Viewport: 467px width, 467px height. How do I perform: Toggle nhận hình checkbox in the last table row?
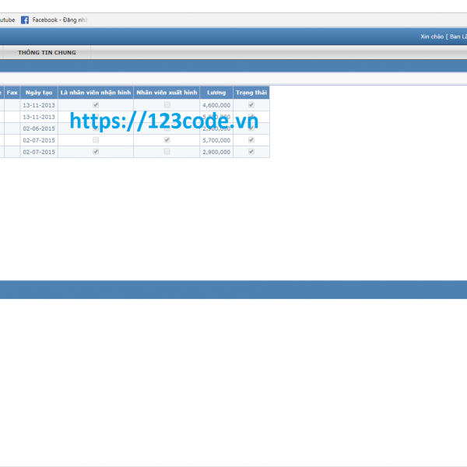pyautogui.click(x=96, y=152)
